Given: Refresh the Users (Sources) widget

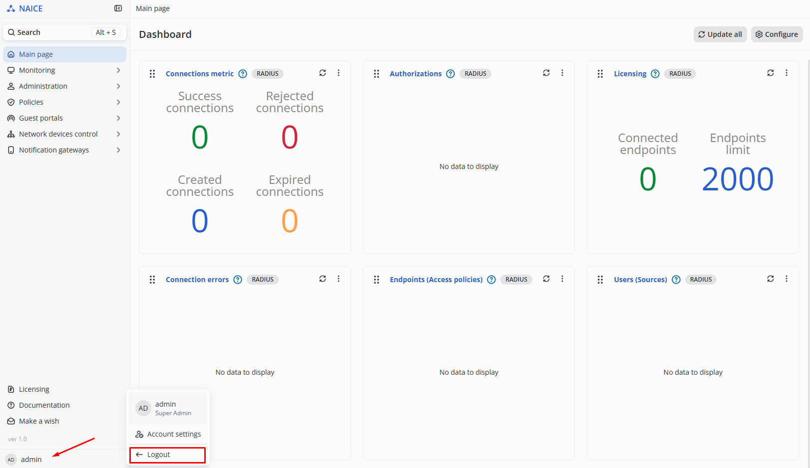Looking at the screenshot, I should 771,279.
